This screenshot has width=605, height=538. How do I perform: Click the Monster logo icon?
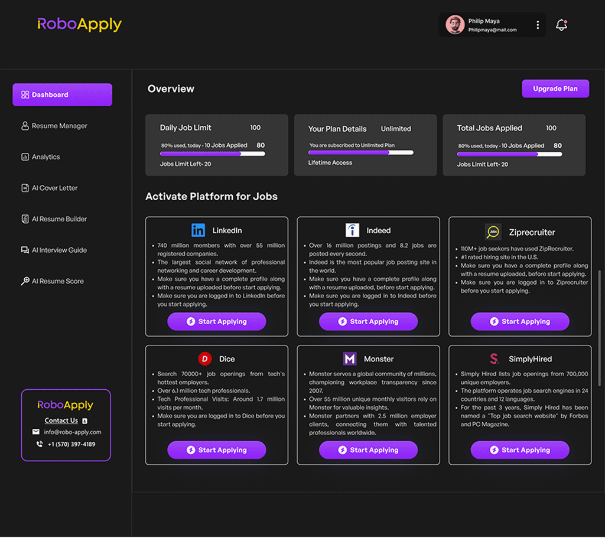350,359
